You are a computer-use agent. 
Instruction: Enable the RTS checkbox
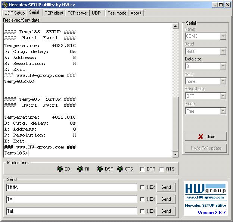(x=162, y=169)
